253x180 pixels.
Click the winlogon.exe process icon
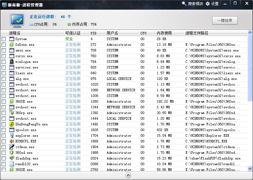click(12, 62)
